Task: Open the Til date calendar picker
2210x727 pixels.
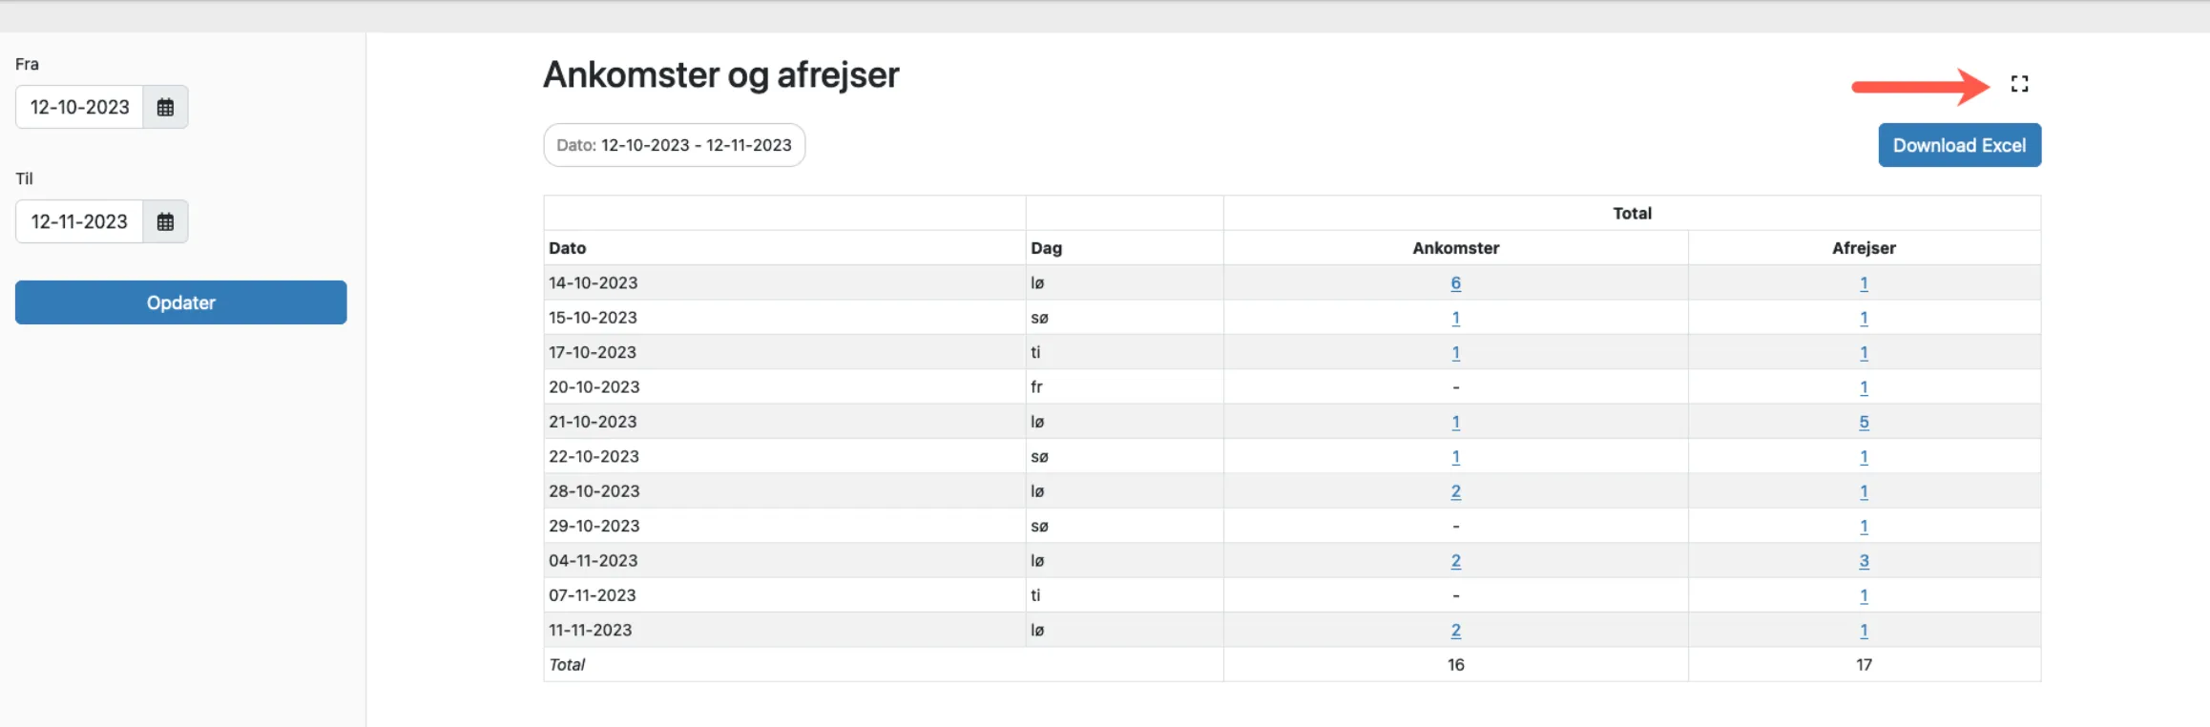Action: 165,221
